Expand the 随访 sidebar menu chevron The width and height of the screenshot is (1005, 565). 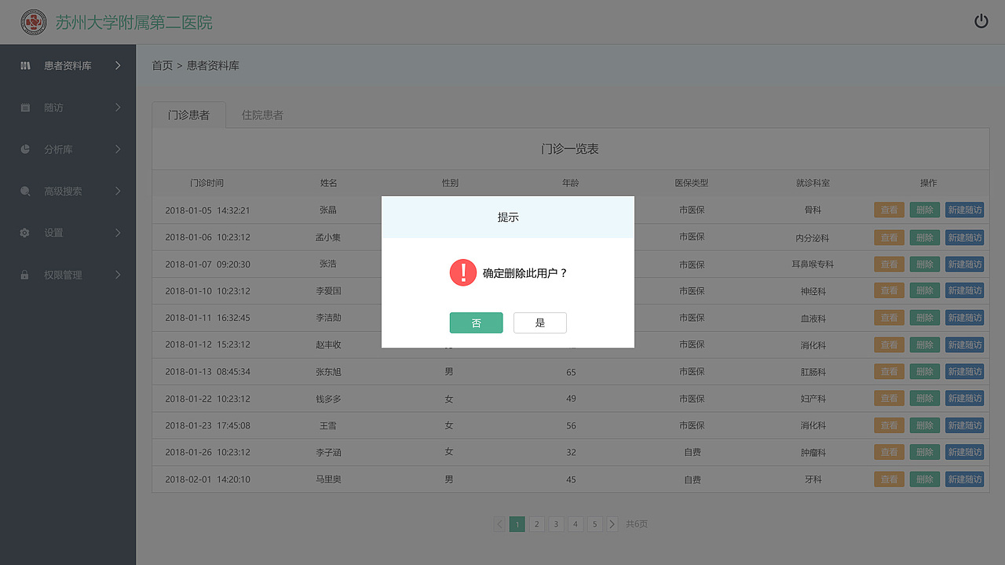click(119, 108)
